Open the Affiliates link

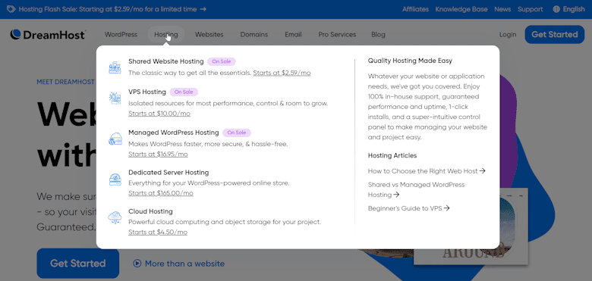point(415,9)
